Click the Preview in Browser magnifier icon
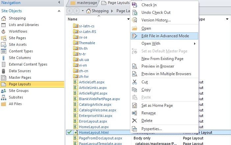The width and height of the screenshot is (231, 145). 135,66
